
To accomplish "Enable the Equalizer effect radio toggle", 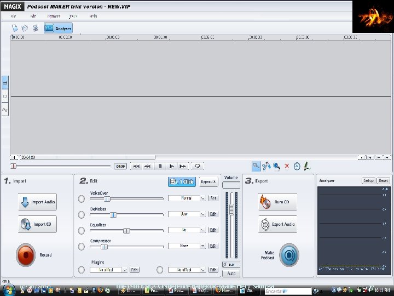I will pyautogui.click(x=82, y=231).
